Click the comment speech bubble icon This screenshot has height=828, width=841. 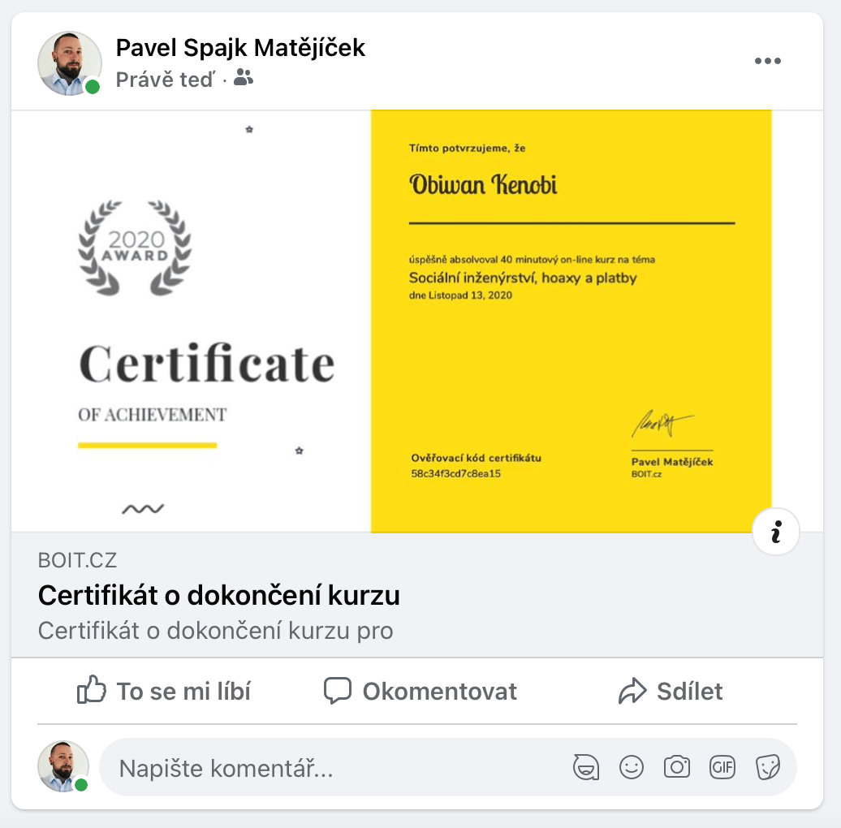point(338,691)
